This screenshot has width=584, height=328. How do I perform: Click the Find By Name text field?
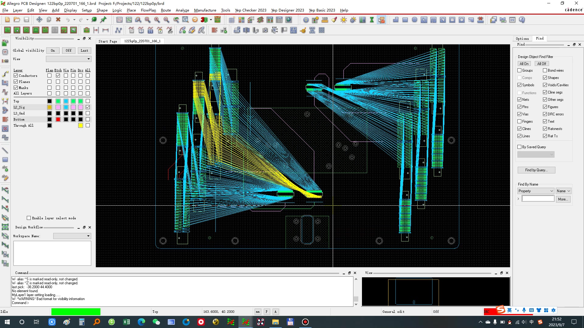pos(538,199)
